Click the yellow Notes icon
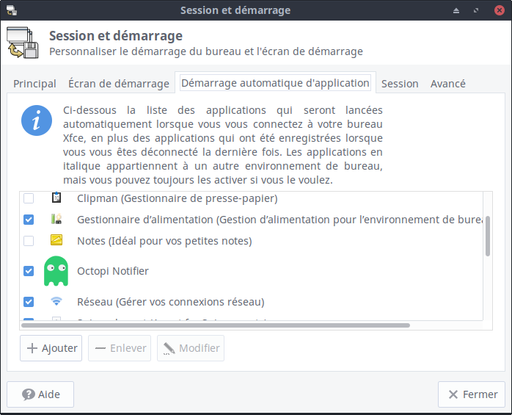512x415 pixels. point(56,240)
